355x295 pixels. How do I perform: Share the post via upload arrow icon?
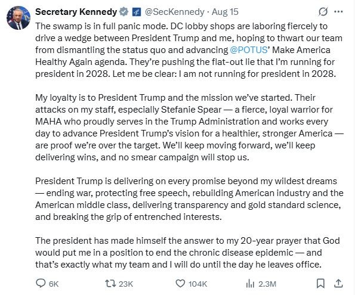(338, 283)
